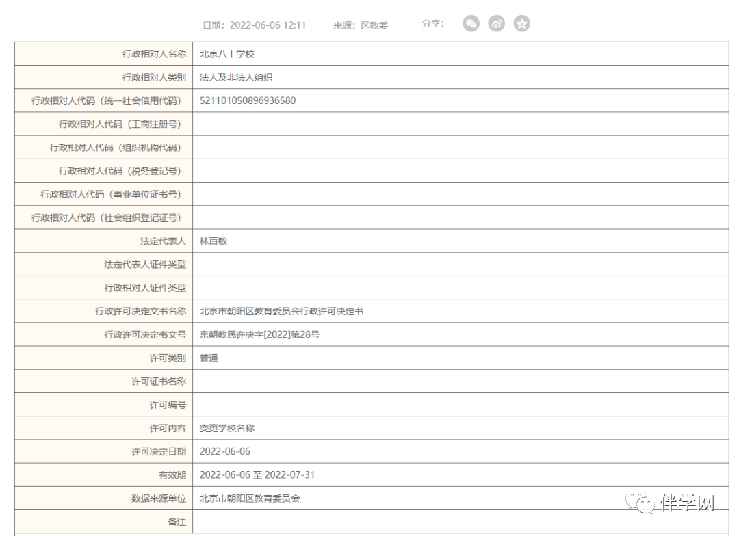Click the 事业单位证书号 row label
The width and height of the screenshot is (739, 536).
(112, 195)
